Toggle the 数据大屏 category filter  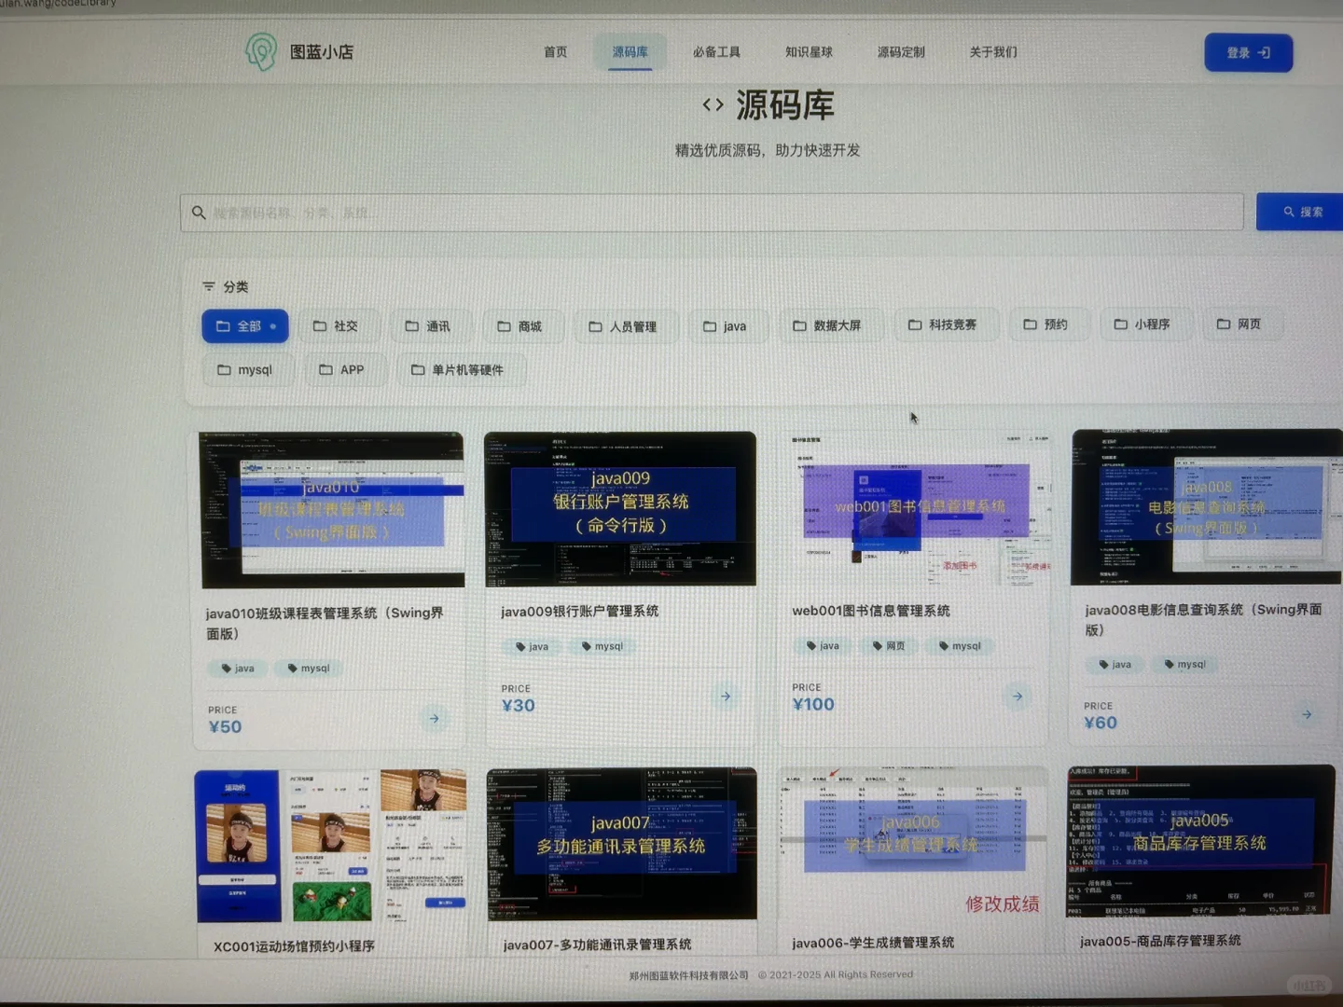coord(829,324)
